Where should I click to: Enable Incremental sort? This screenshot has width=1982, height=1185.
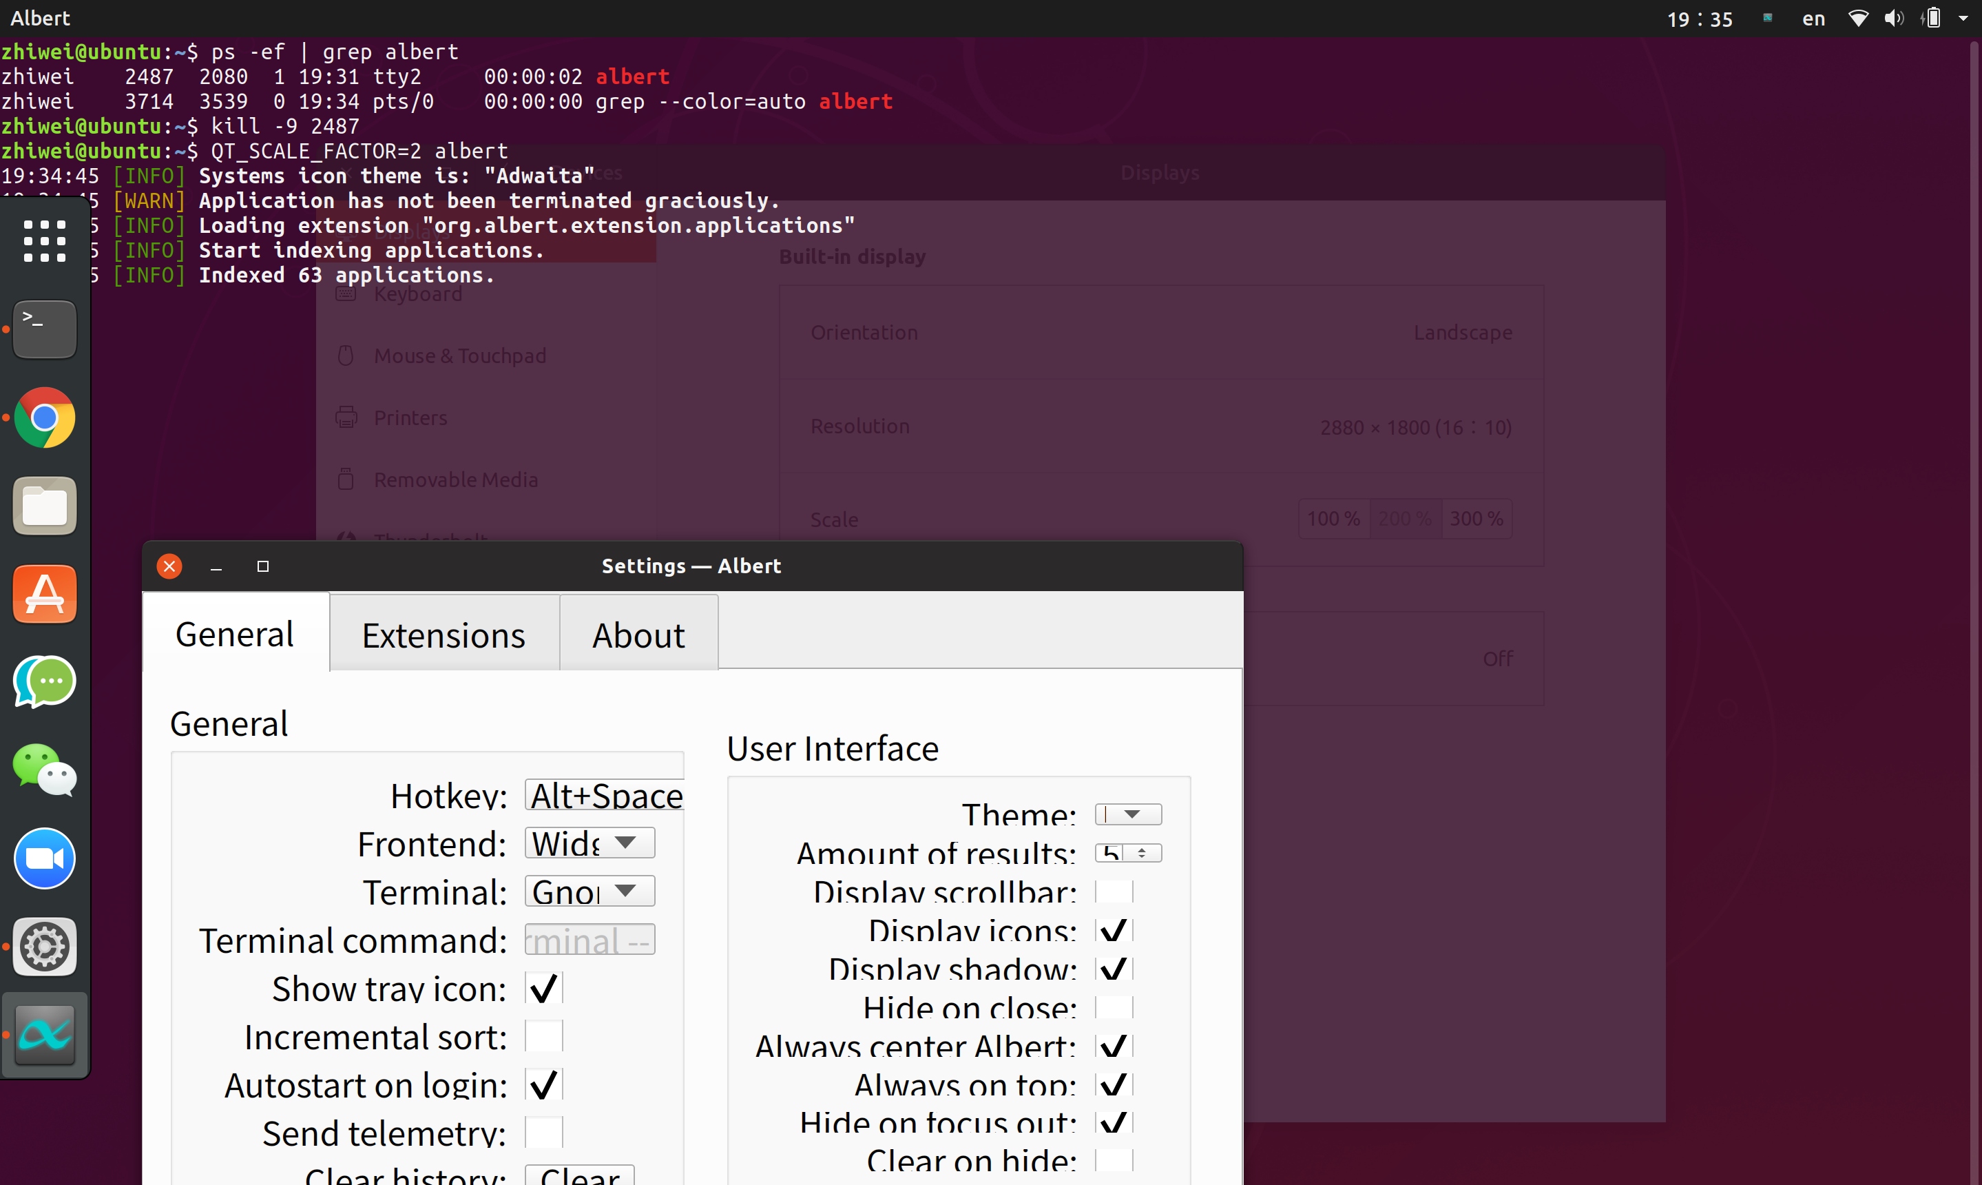543,1035
